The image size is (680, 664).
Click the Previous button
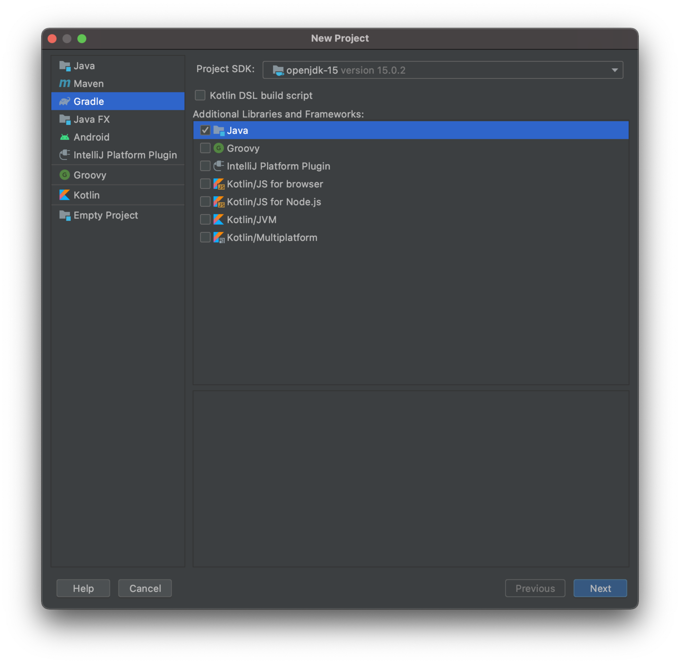click(535, 588)
